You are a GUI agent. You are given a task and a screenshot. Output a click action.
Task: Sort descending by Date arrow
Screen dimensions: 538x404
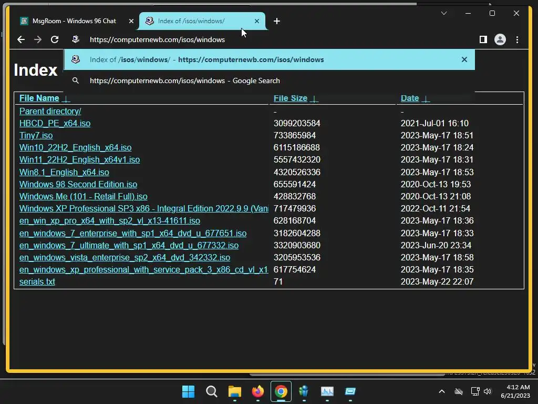pyautogui.click(x=426, y=98)
